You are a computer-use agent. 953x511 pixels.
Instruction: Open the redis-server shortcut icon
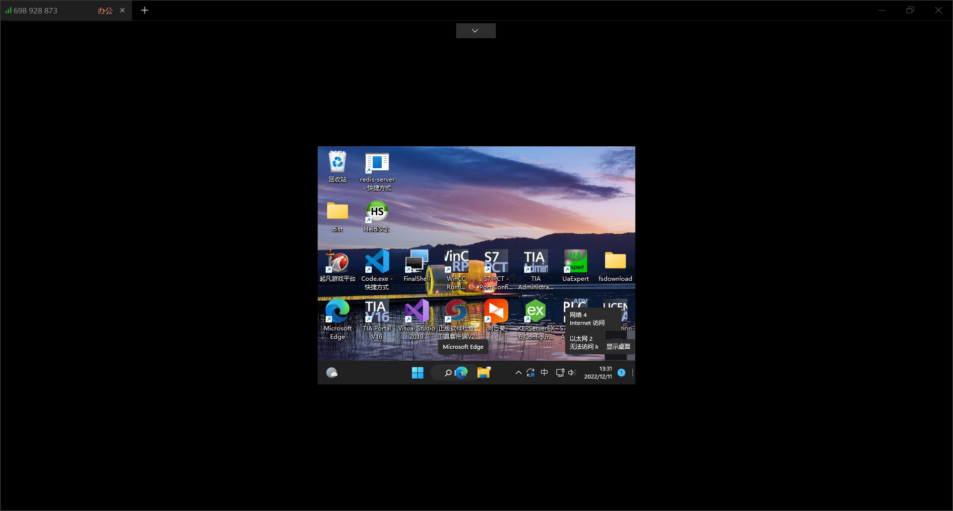(377, 171)
